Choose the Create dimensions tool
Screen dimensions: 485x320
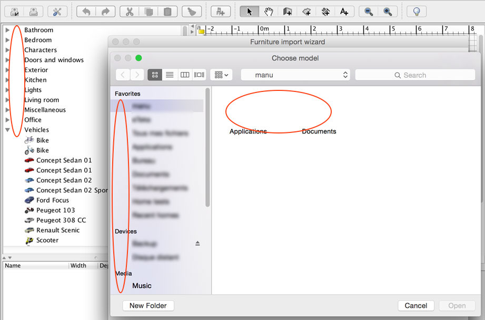(x=325, y=12)
